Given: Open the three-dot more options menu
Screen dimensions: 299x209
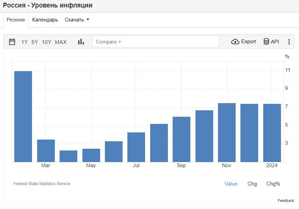Looking at the screenshot, I should (x=289, y=42).
